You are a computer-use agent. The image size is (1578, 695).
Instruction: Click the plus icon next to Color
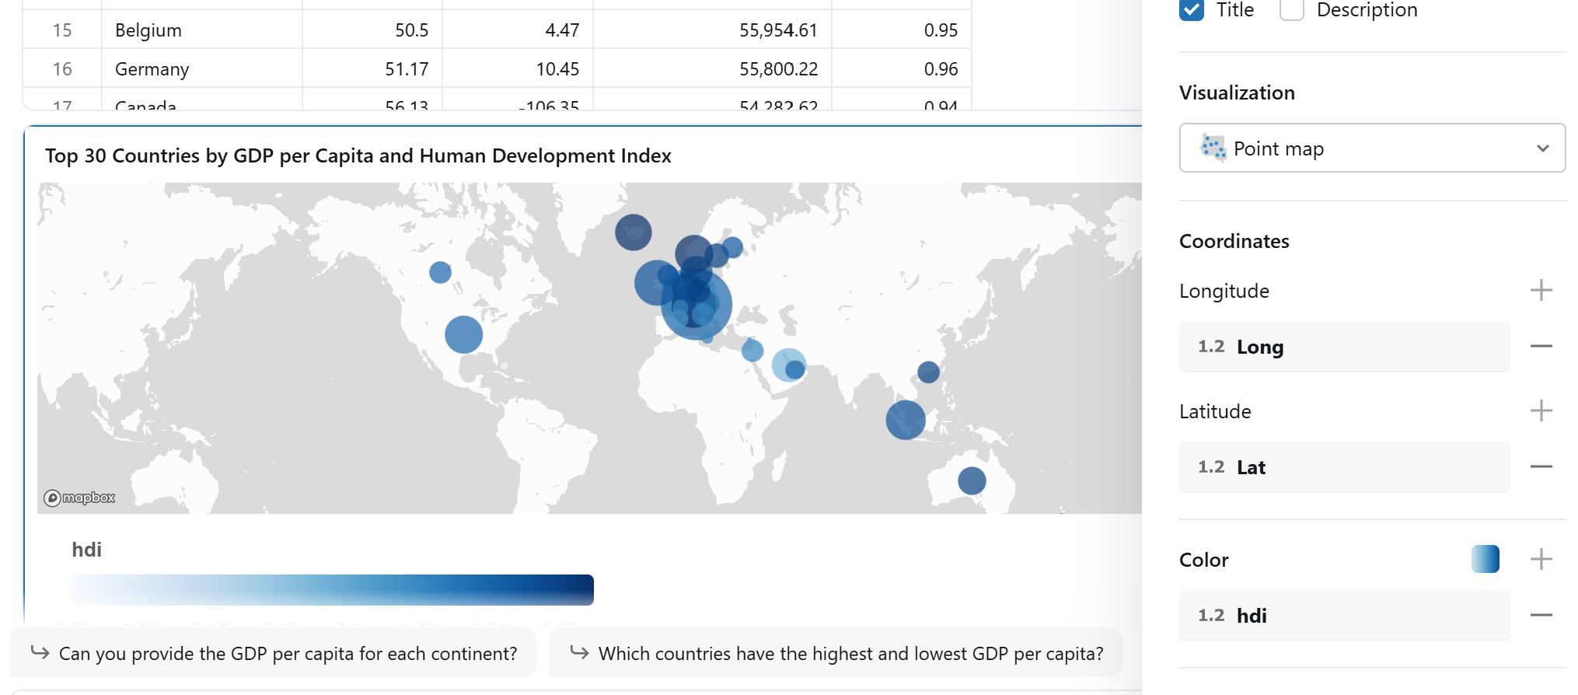(1541, 560)
